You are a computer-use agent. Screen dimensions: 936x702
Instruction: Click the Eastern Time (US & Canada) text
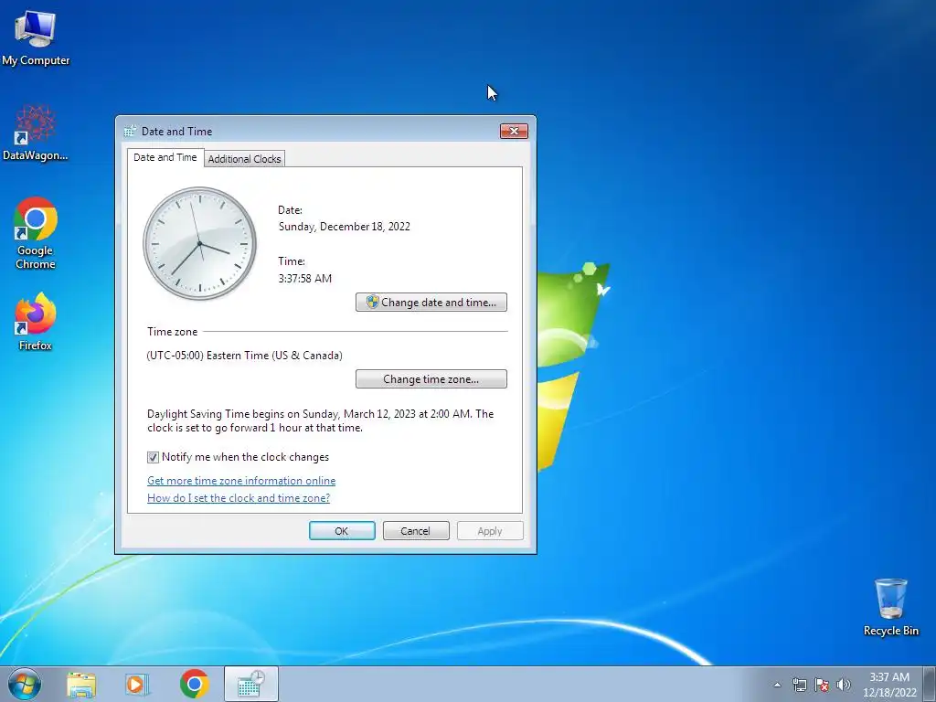[x=245, y=356]
